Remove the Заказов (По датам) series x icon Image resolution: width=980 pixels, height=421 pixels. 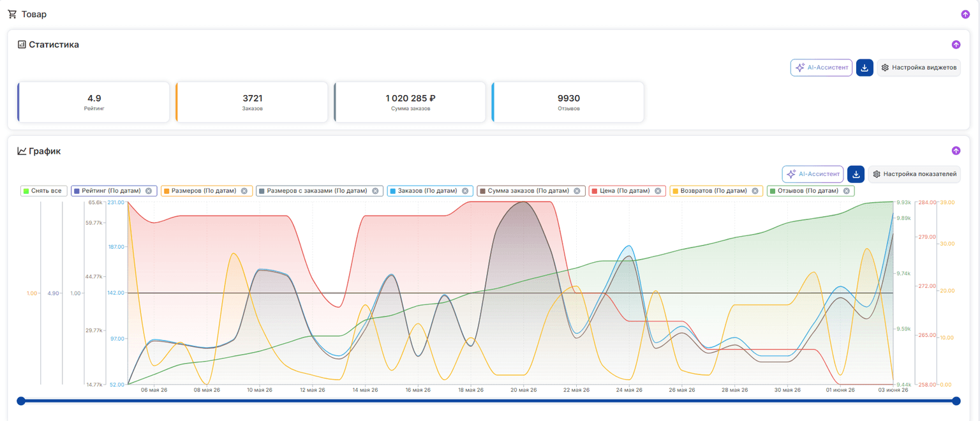click(465, 191)
